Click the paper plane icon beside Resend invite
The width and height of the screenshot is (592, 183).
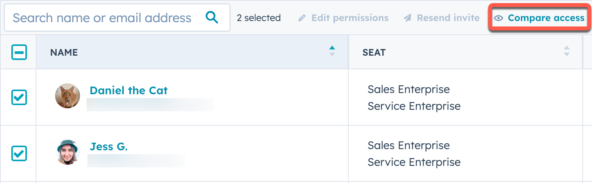408,18
